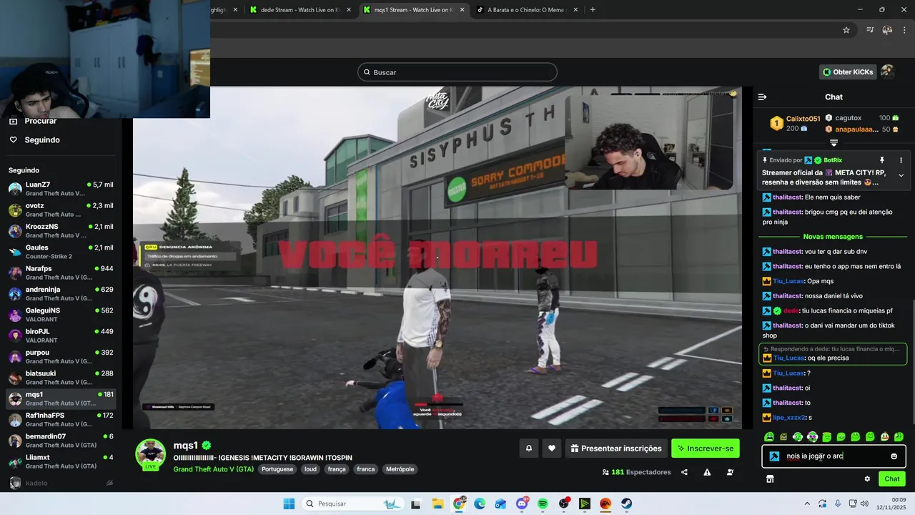Open biroPJL channel in followed list
The height and width of the screenshot is (515, 915).
click(x=61, y=335)
